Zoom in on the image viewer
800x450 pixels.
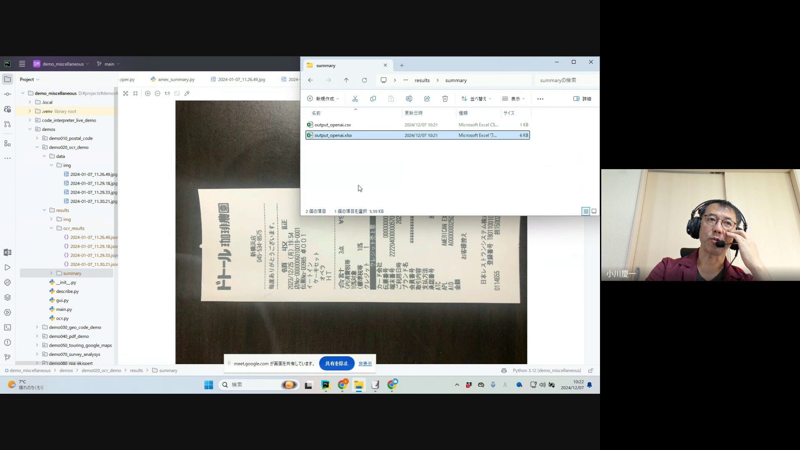[x=147, y=93]
